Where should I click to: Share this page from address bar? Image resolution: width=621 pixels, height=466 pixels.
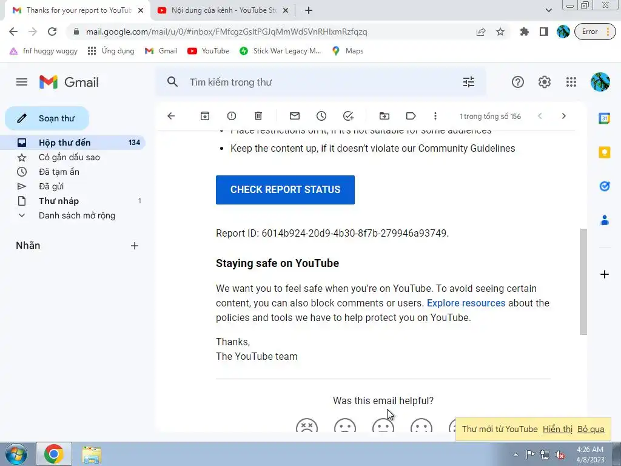tap(481, 32)
